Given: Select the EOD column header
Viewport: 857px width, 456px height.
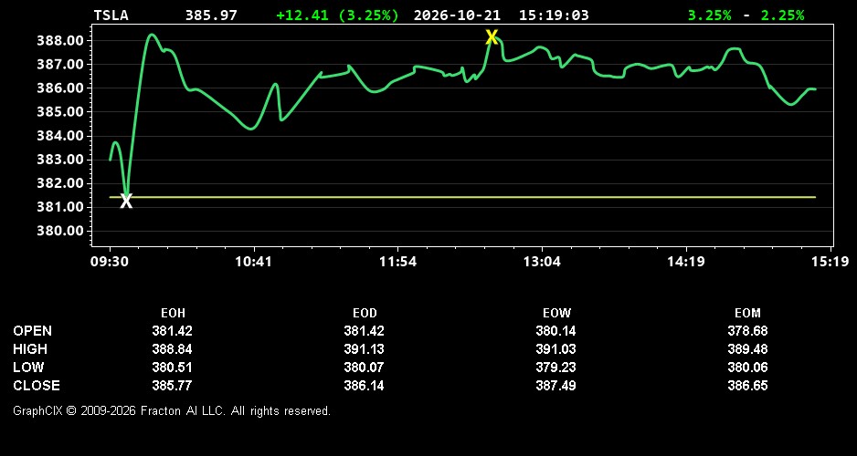Looking at the screenshot, I should 365,314.
